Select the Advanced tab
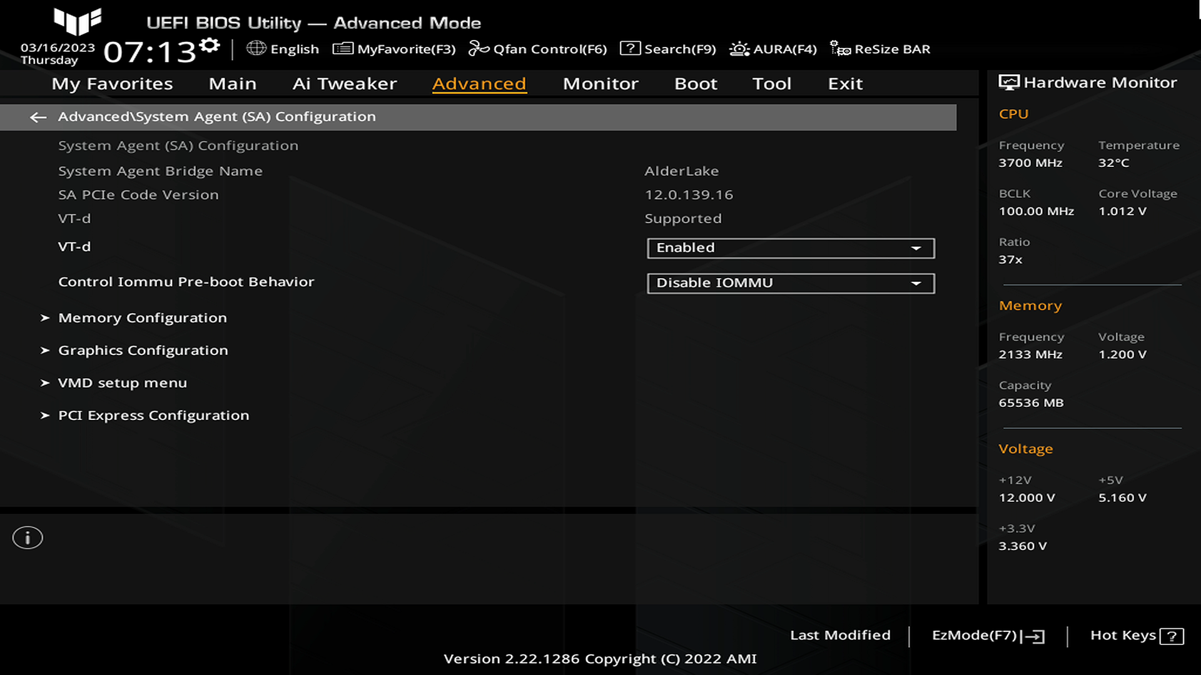 tap(479, 82)
